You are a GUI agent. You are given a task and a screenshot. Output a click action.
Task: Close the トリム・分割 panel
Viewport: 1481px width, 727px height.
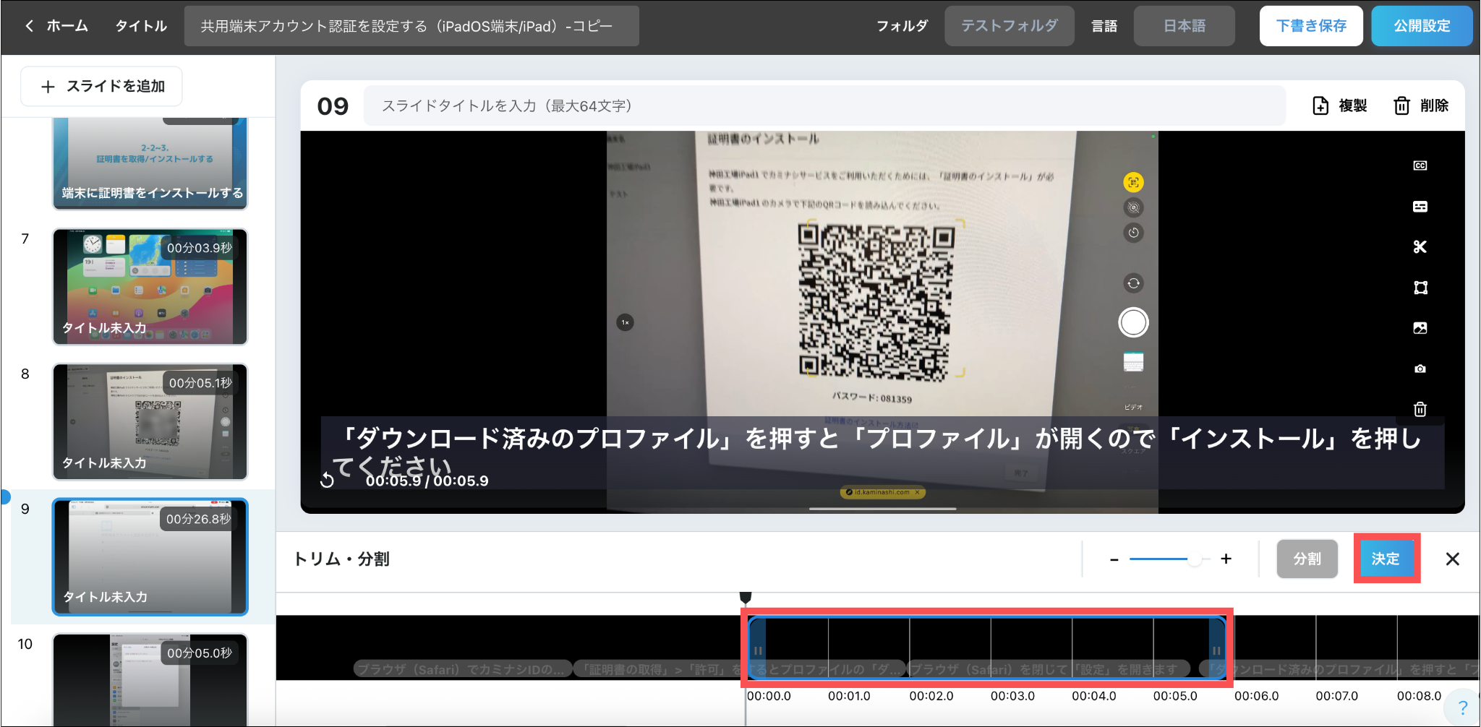[1452, 559]
